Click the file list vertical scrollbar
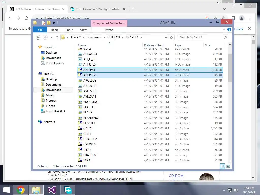Image resolution: width=260 pixels, height=195 pixels. click(230, 68)
